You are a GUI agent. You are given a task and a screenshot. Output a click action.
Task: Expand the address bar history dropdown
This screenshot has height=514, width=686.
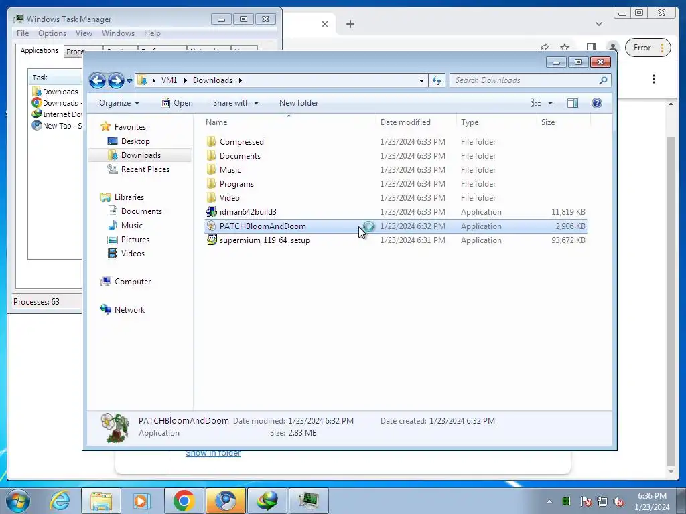coord(421,80)
